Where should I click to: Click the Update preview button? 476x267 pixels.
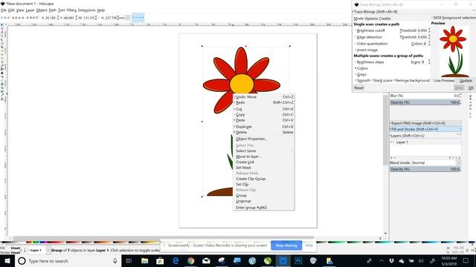(466, 81)
